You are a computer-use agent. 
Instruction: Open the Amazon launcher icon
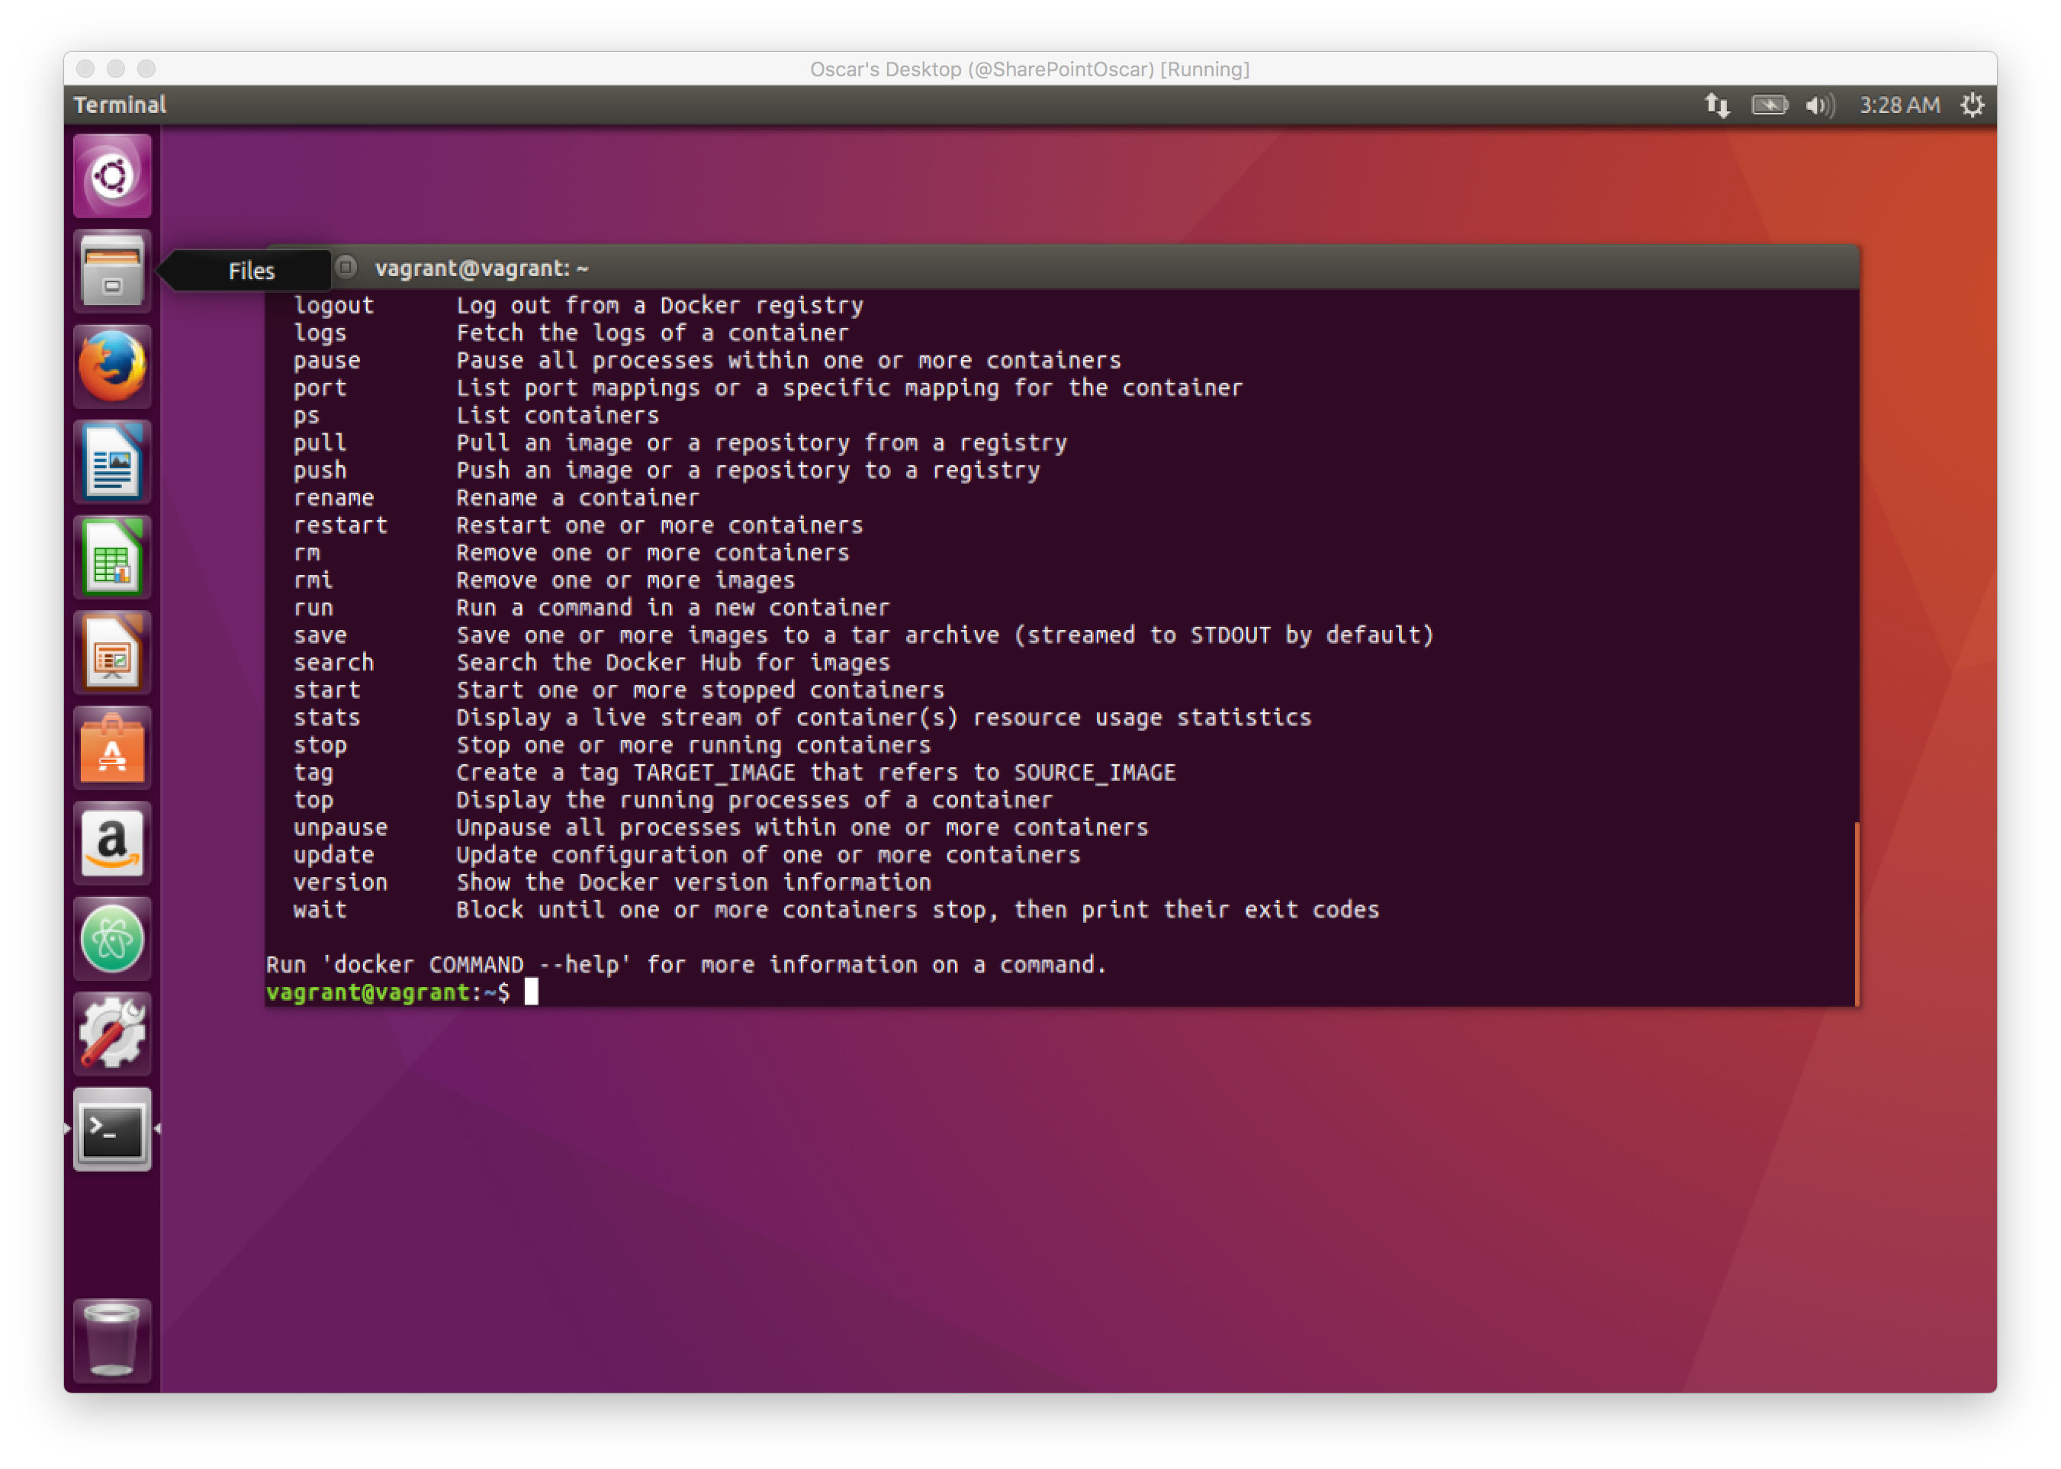[x=112, y=844]
